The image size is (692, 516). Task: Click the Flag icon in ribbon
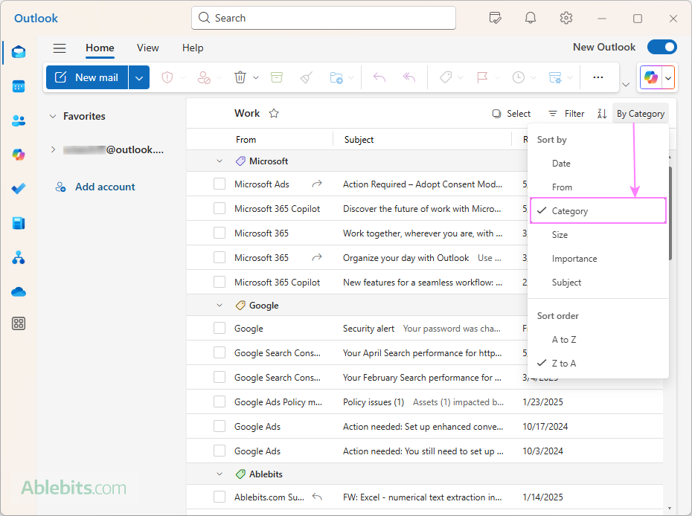pyautogui.click(x=482, y=77)
